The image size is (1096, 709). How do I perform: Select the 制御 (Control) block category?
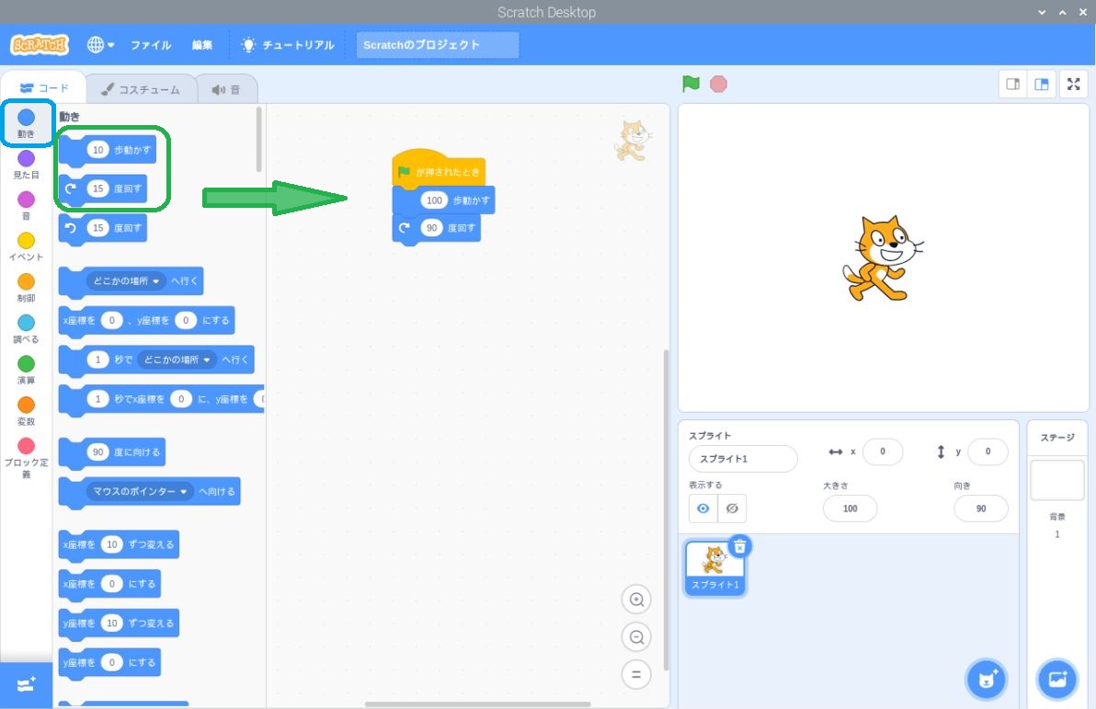point(26,283)
